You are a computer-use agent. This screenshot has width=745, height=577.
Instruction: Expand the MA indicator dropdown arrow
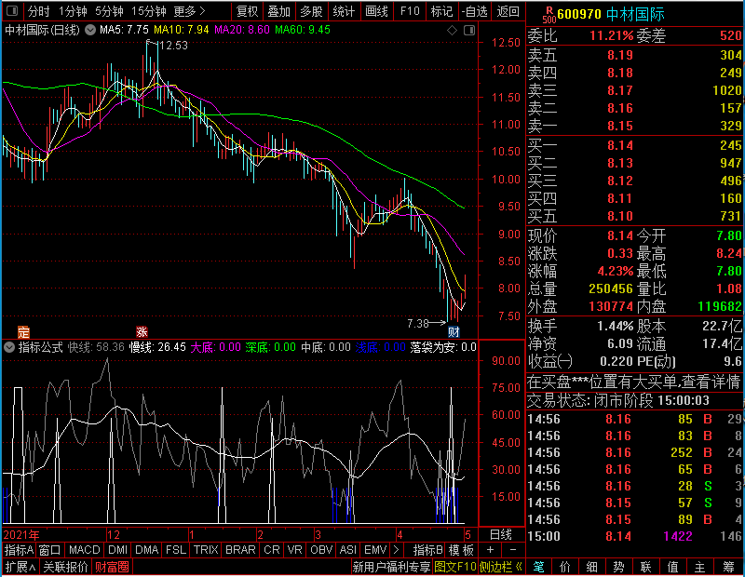[x=90, y=31]
